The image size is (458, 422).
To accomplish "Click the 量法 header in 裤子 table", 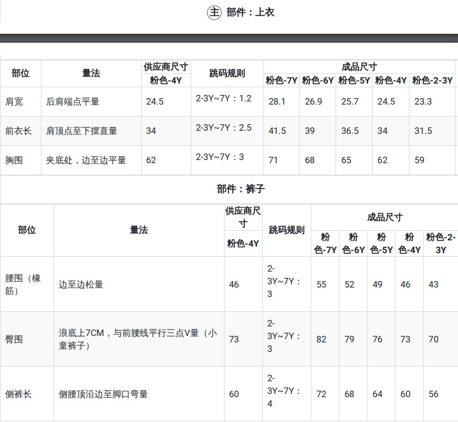I will [139, 230].
